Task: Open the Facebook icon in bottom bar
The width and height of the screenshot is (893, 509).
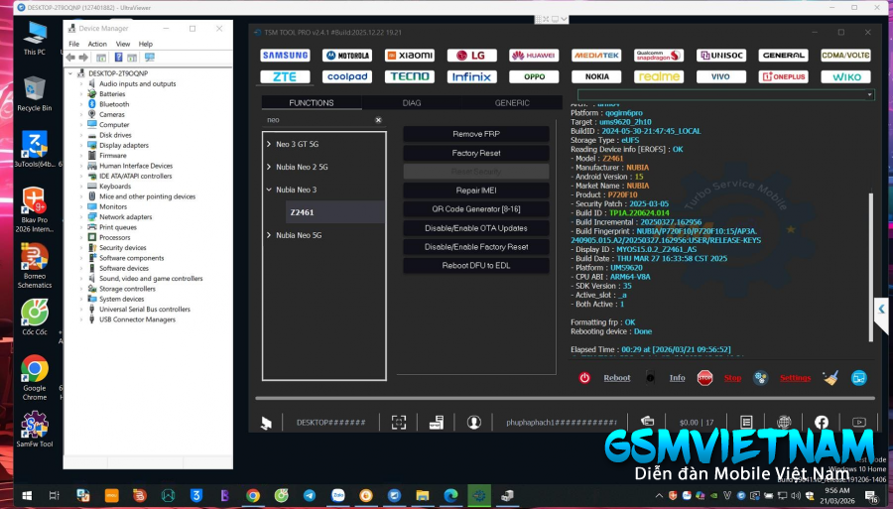Action: [822, 423]
